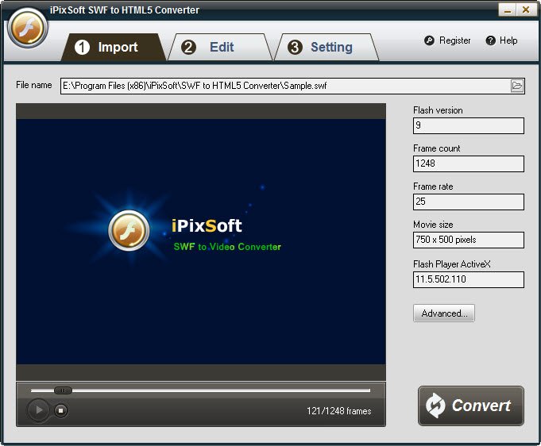Image resolution: width=541 pixels, height=446 pixels.
Task: Open the Register link
Action: [x=454, y=40]
